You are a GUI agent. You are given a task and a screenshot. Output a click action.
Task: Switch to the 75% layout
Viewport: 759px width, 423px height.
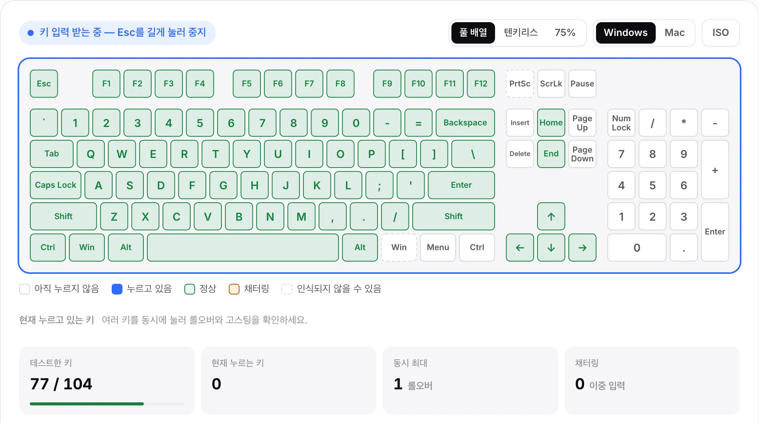coord(565,33)
